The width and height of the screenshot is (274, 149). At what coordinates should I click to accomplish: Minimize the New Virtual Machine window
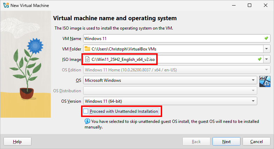pyautogui.click(x=234, y=5)
